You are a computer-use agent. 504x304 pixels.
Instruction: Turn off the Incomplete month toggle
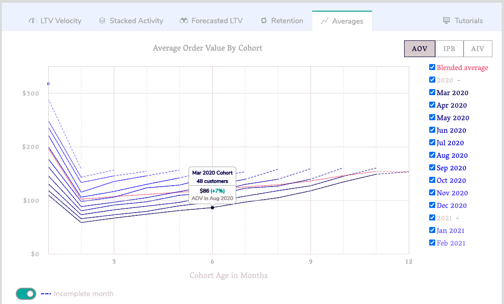click(26, 294)
